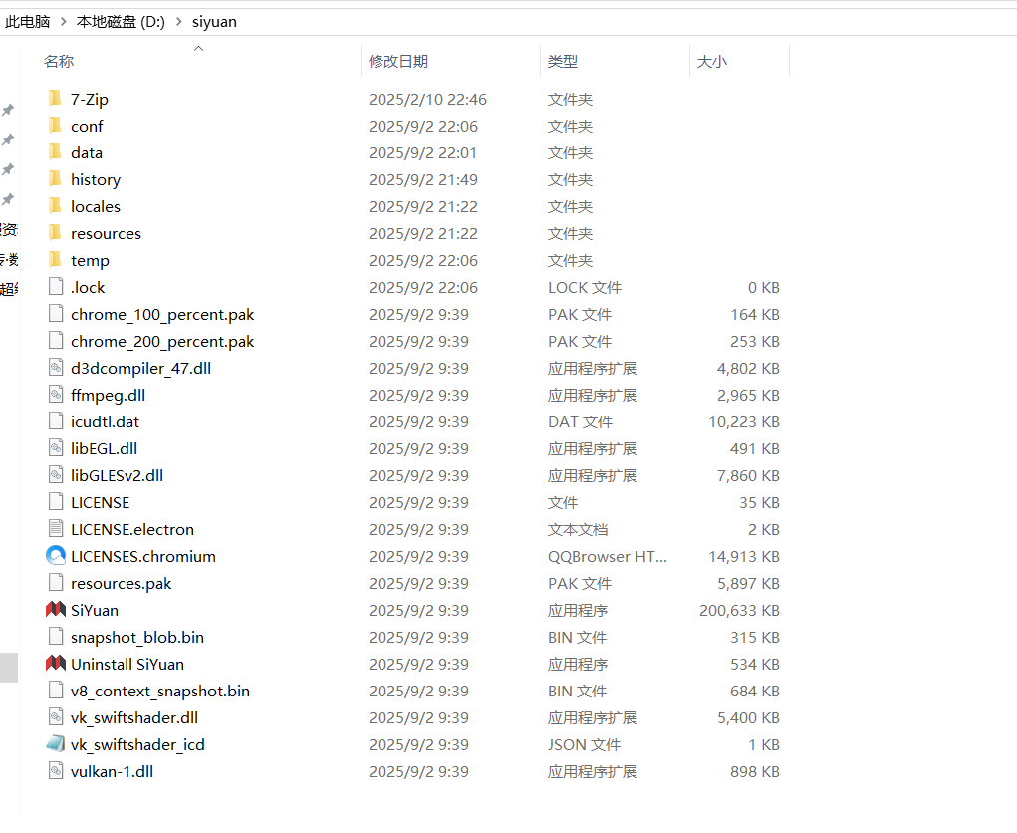Click the QQBrowser icon of LICENSES.chromium
1017x833 pixels.
56,556
